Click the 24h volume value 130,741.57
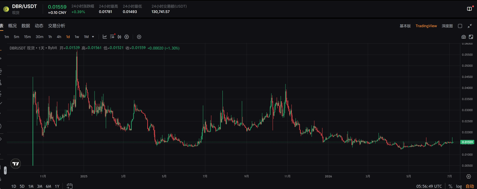This screenshot has width=477, height=189. click(161, 12)
